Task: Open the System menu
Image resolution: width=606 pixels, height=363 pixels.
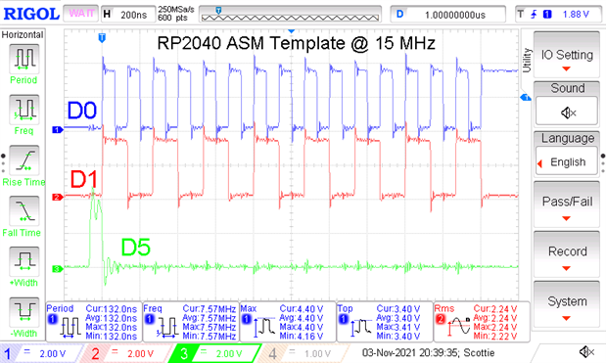Action: tap(567, 305)
